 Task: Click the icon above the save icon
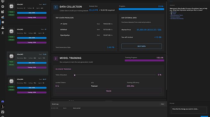[3, 107]
